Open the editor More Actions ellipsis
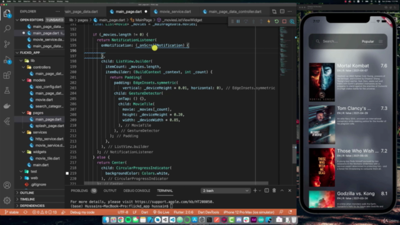 (290, 11)
